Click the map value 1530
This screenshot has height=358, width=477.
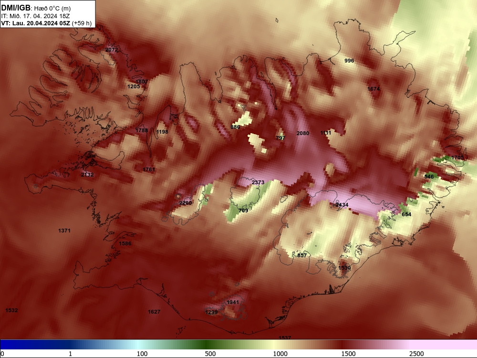pos(345,268)
